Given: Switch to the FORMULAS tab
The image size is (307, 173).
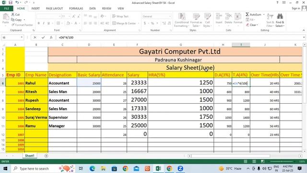Looking at the screenshot, I should coord(76,9).
